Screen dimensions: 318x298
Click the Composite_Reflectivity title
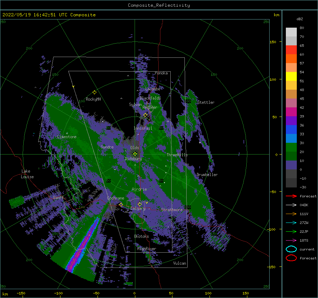point(159,5)
